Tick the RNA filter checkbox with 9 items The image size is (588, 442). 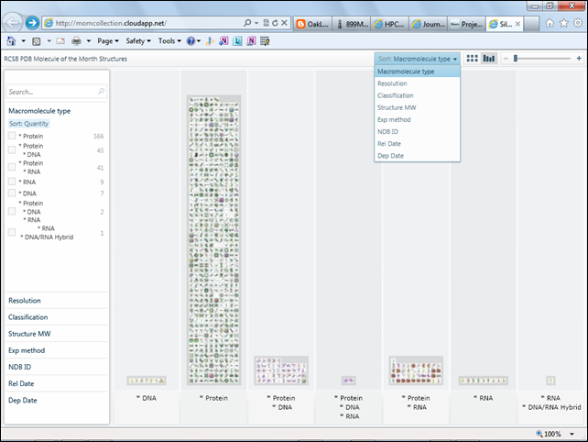pos(12,182)
